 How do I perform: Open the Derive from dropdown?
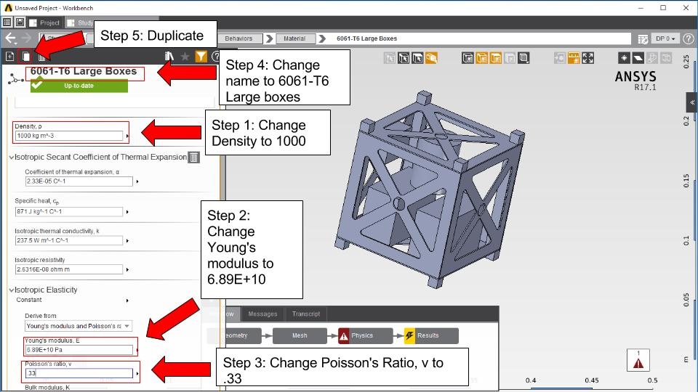[79, 326]
